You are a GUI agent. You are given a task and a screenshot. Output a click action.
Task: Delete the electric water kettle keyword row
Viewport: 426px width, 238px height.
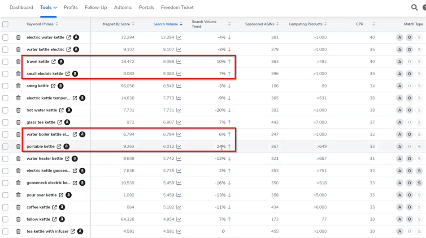tap(18, 38)
